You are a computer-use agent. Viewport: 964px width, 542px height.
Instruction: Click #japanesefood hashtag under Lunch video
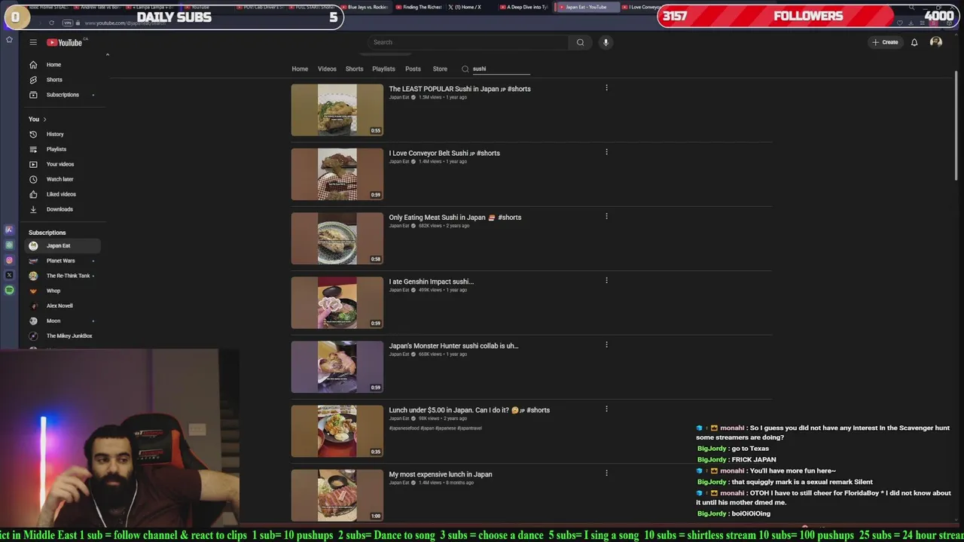pyautogui.click(x=404, y=428)
